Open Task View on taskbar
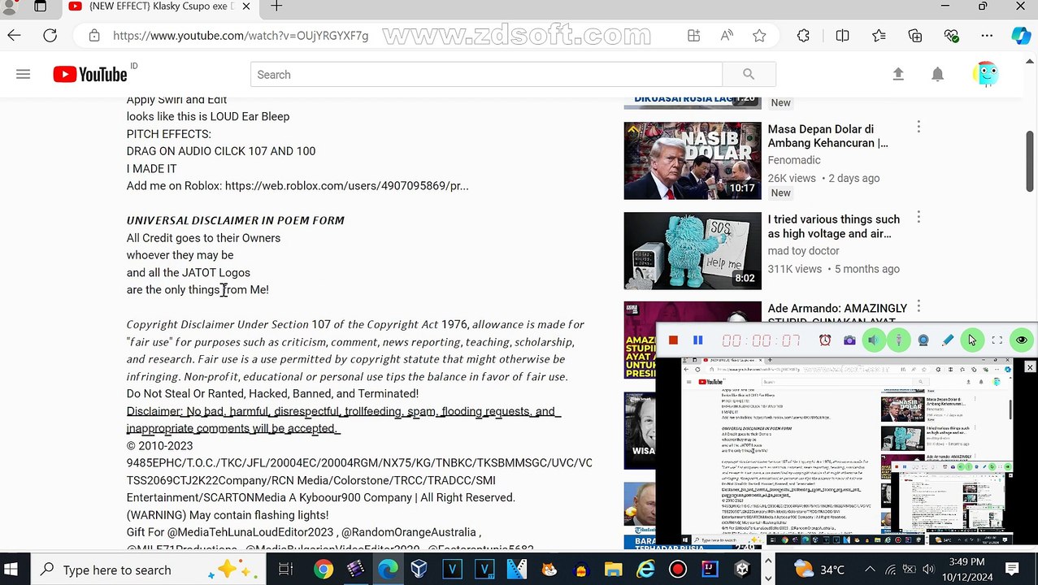 point(285,570)
